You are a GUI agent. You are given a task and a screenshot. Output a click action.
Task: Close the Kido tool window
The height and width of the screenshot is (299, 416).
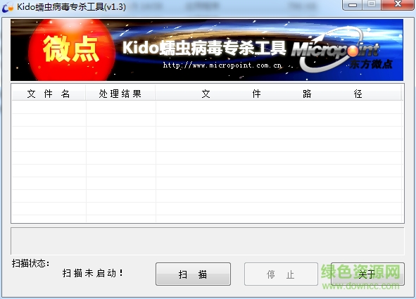click(x=398, y=5)
